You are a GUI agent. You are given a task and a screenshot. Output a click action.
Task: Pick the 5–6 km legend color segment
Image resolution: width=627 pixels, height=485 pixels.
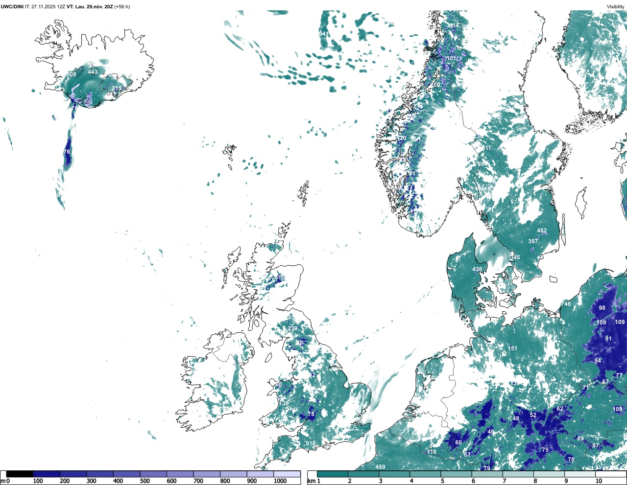tap(457, 474)
